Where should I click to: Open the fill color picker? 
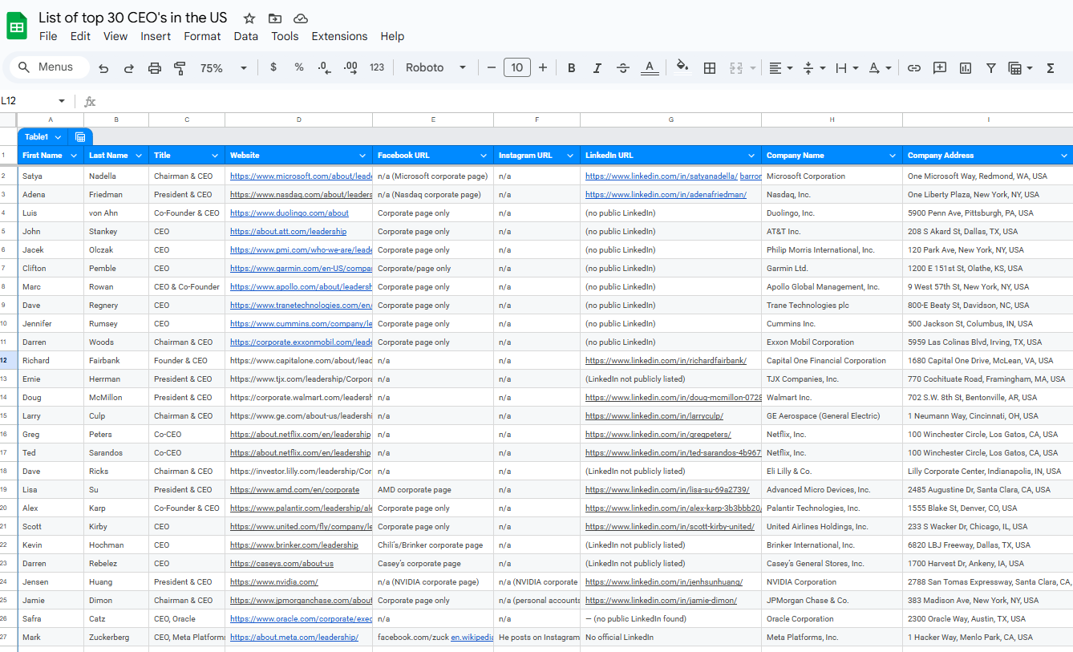pos(682,67)
